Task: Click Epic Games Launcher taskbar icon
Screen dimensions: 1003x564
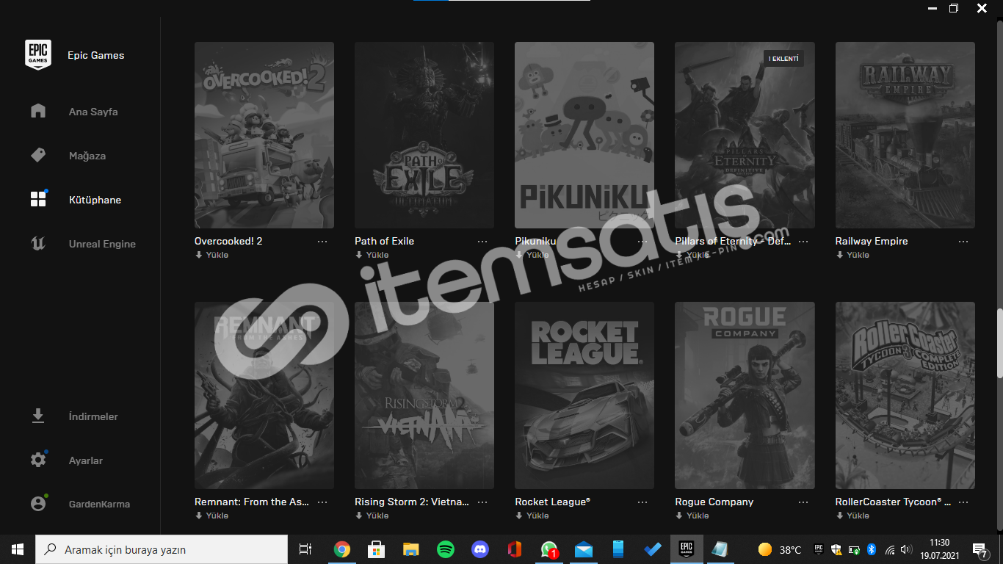Action: (x=687, y=549)
